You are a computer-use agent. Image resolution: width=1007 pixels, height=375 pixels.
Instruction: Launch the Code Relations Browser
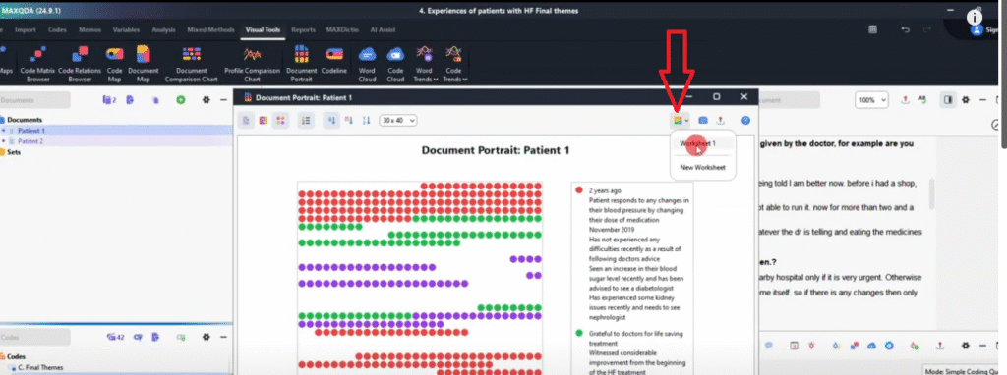pos(80,63)
